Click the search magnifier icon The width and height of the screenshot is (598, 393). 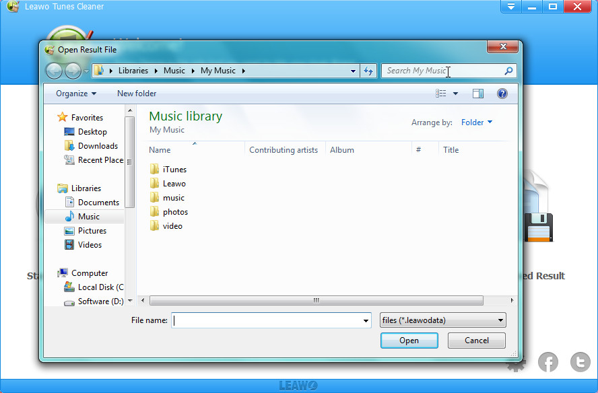[x=509, y=71]
